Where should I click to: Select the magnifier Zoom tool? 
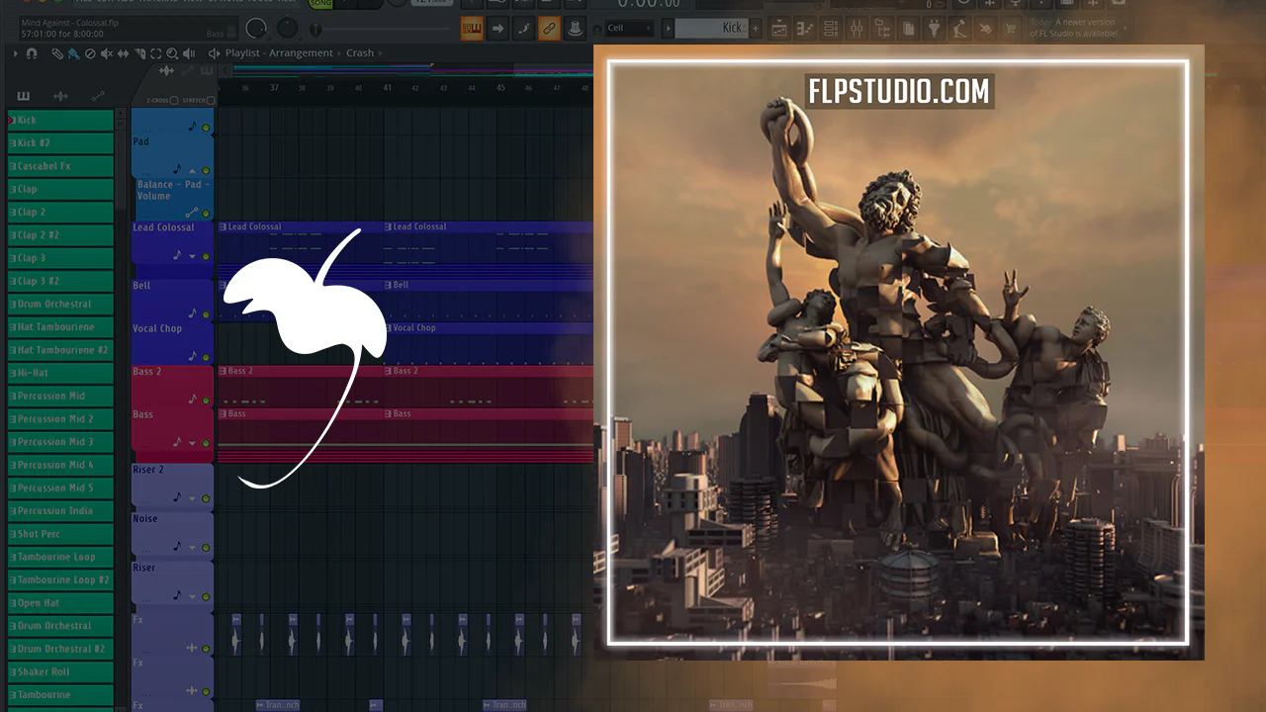pos(172,53)
